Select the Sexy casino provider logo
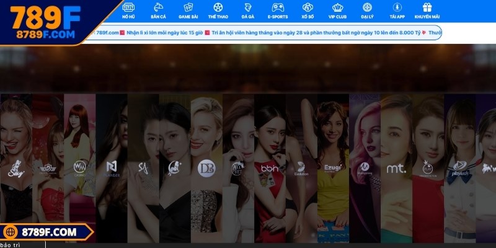 [16, 169]
